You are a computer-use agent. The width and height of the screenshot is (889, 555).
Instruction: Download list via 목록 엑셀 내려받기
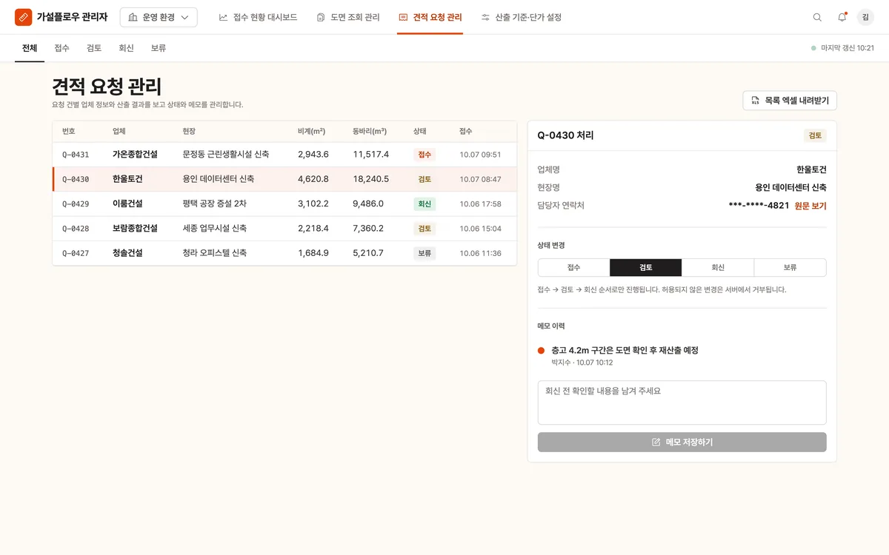click(790, 100)
